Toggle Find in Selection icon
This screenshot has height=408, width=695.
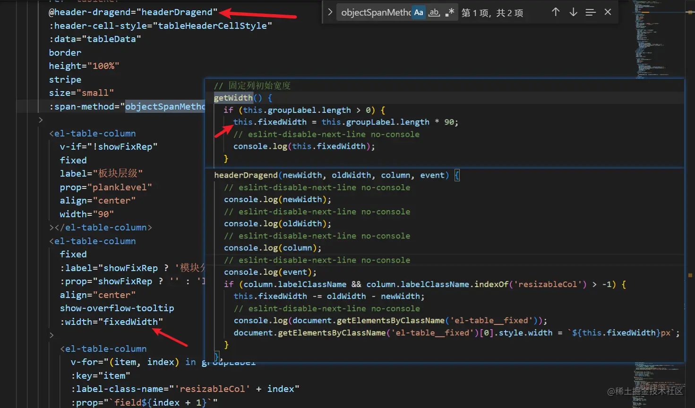coord(591,12)
